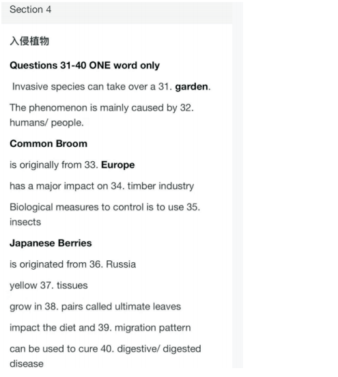338x377 pixels.
Task: Click the line yellow 37. tissues
Action: 48,285
